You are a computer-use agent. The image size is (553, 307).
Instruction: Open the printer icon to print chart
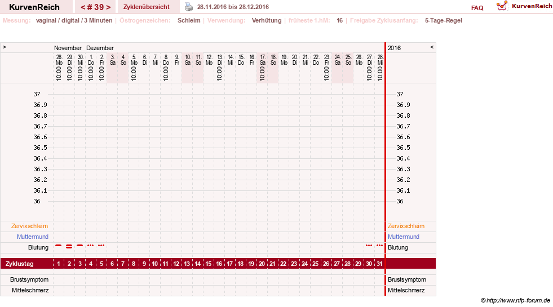[x=189, y=7]
